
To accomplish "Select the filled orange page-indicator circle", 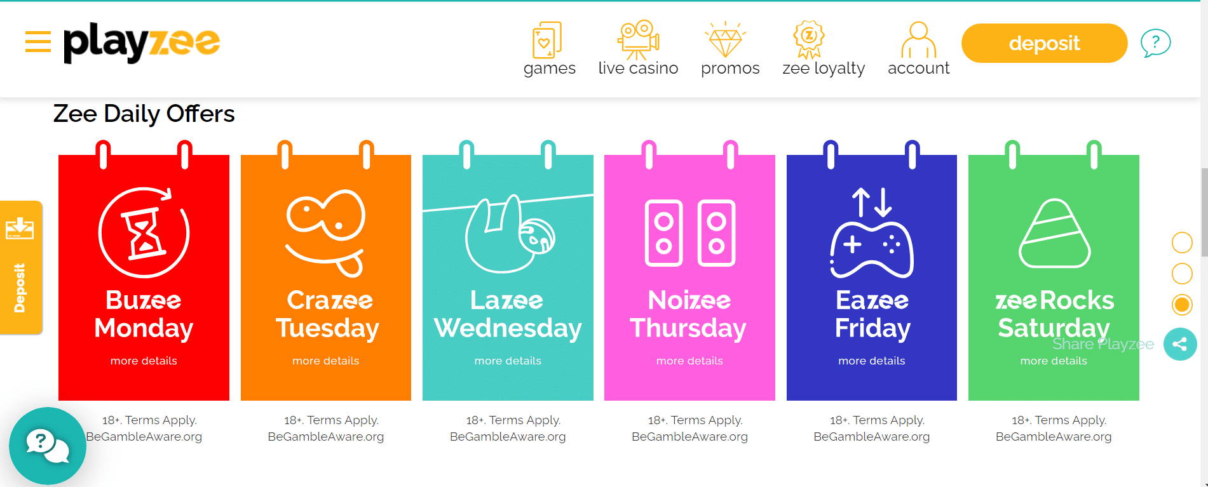I will click(1182, 305).
